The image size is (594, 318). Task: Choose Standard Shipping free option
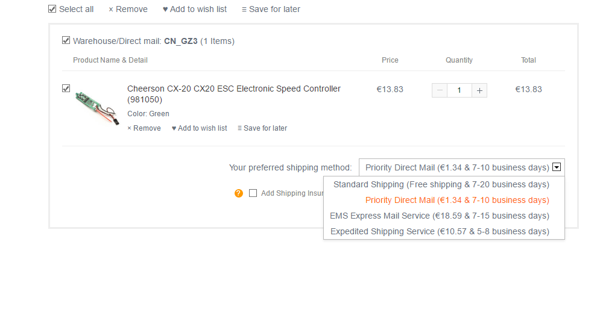tap(441, 184)
